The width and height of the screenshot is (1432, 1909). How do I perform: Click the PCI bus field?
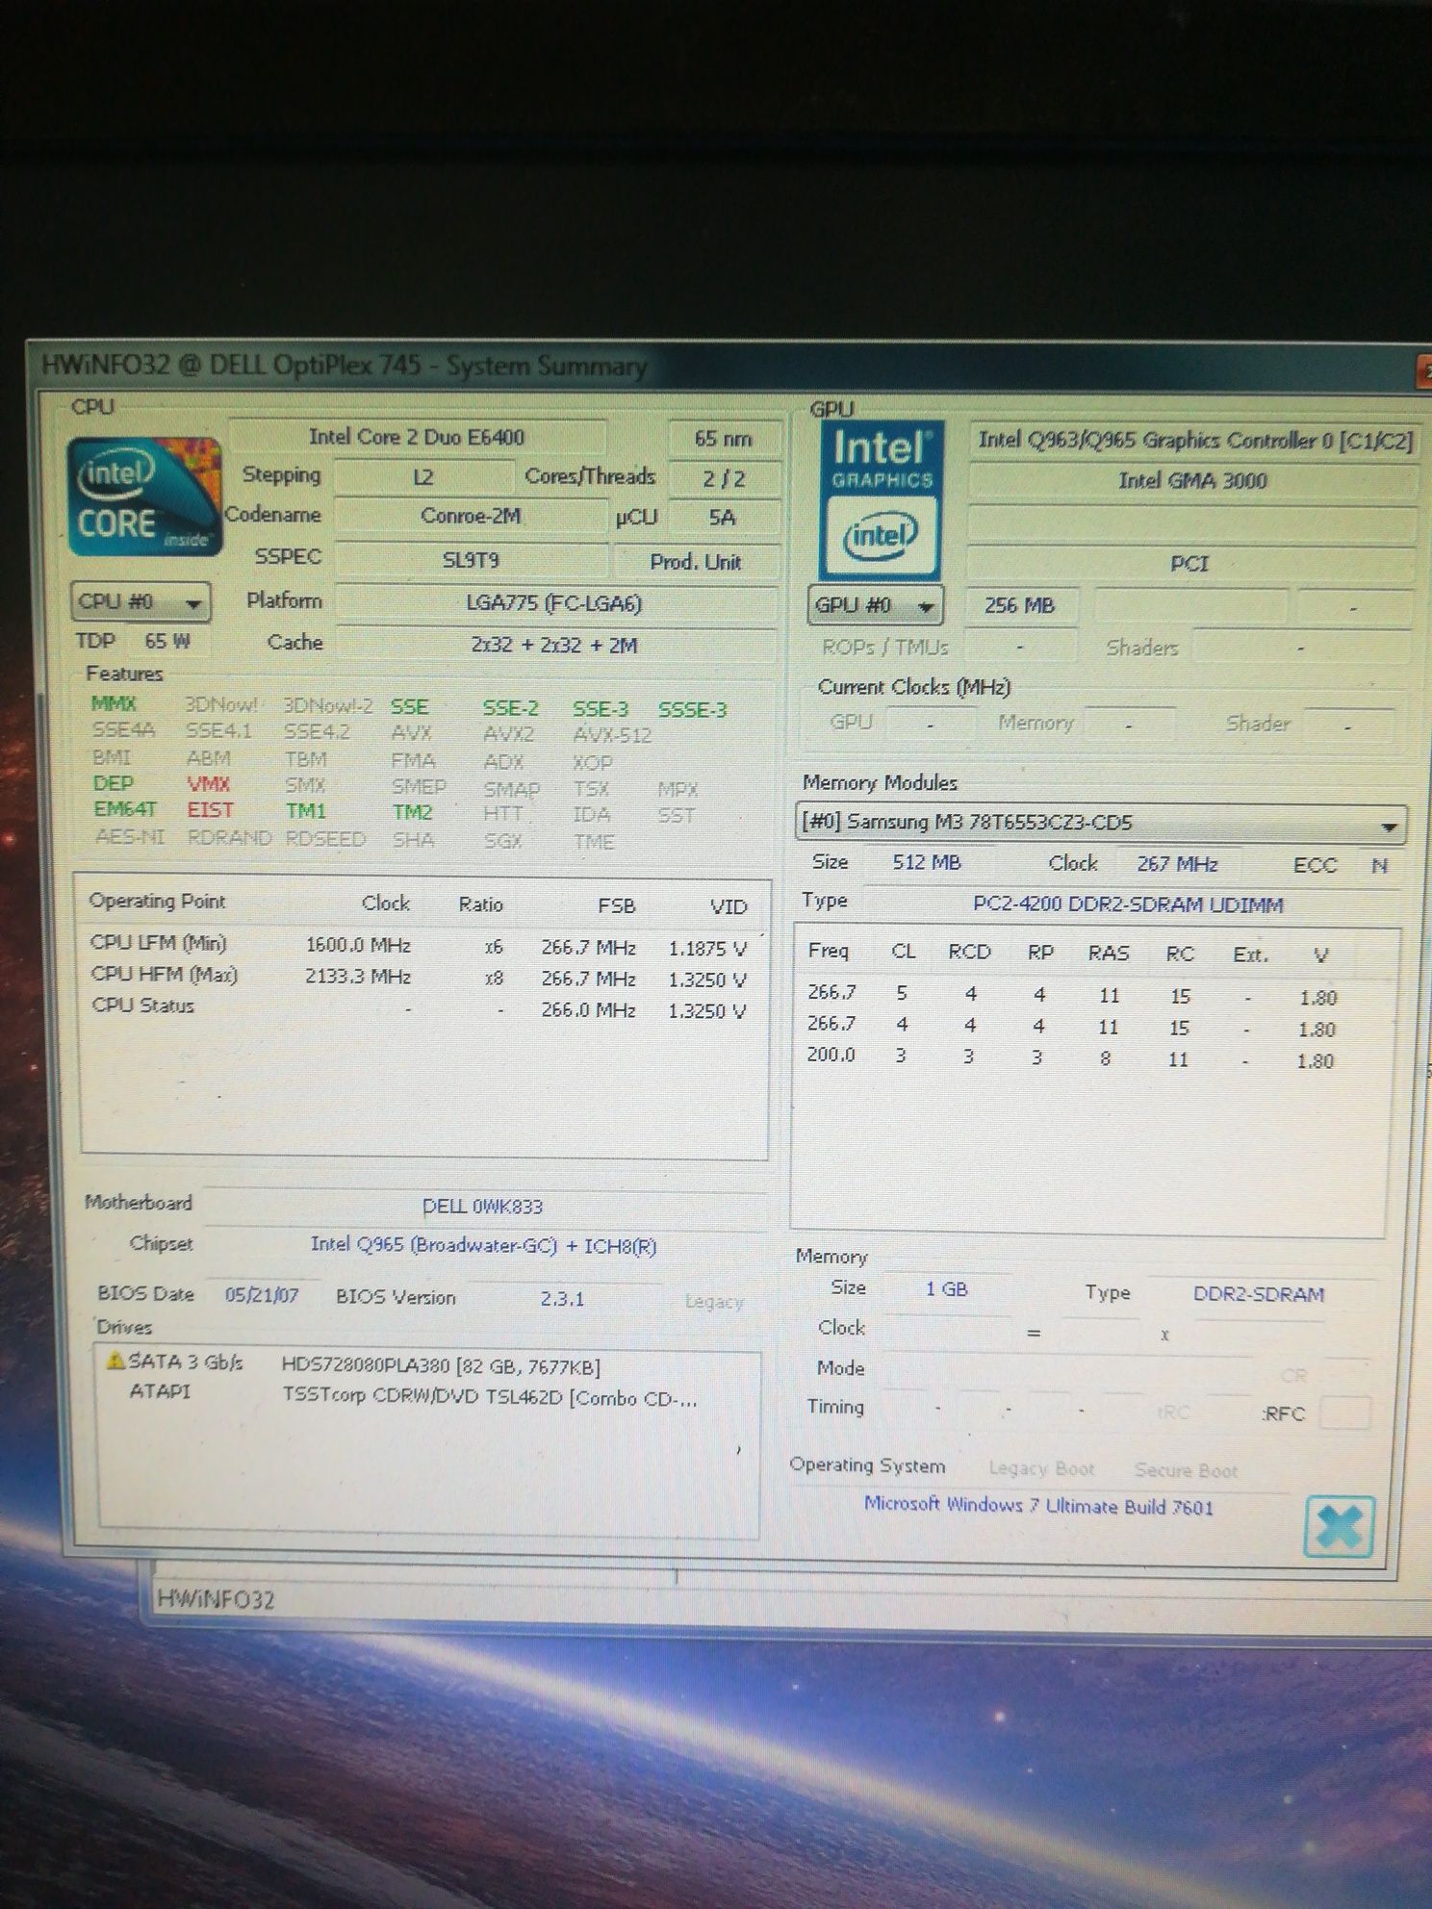tap(1189, 564)
